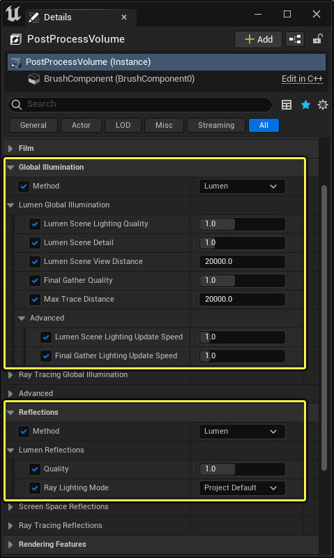Adjust Lumen Scene Detail slider
Screen dimensions: 334x558
[242, 243]
